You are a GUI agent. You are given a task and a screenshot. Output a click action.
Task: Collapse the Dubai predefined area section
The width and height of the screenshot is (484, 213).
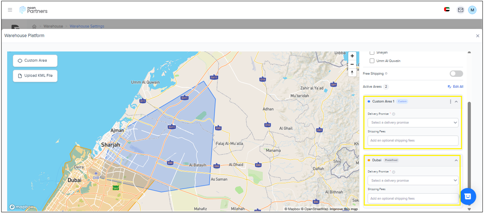coord(456,160)
